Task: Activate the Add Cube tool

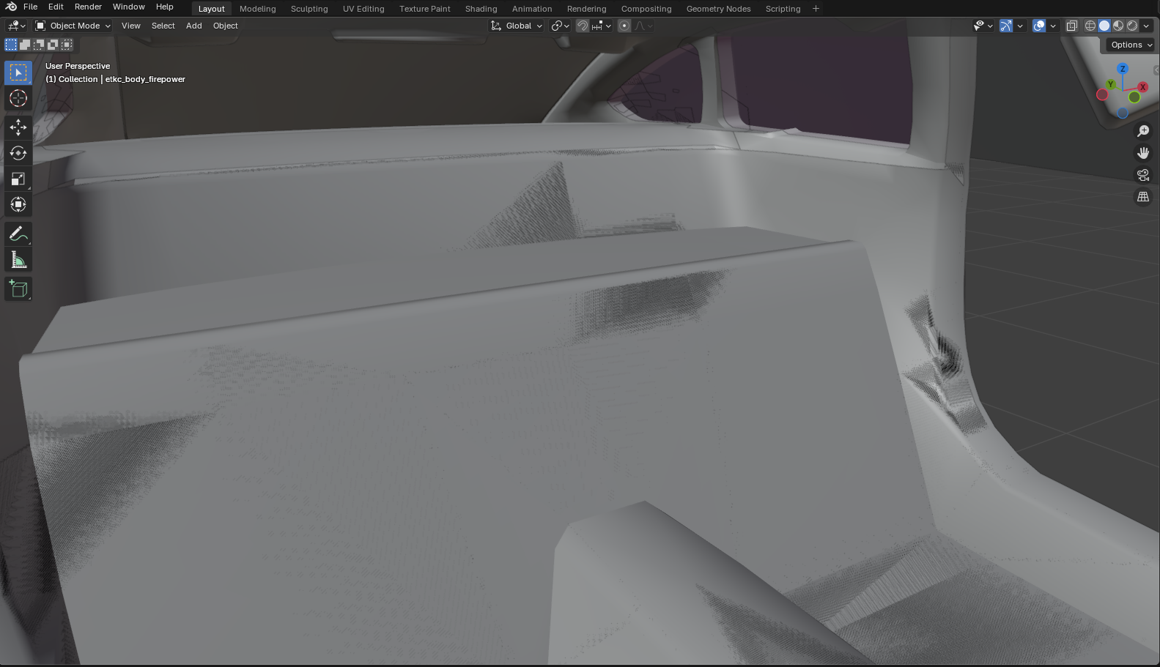Action: point(18,289)
